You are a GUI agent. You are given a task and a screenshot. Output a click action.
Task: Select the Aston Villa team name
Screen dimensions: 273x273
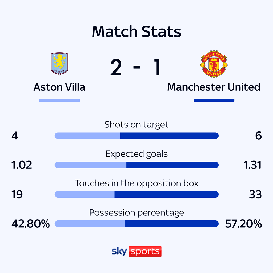[x=59, y=87]
